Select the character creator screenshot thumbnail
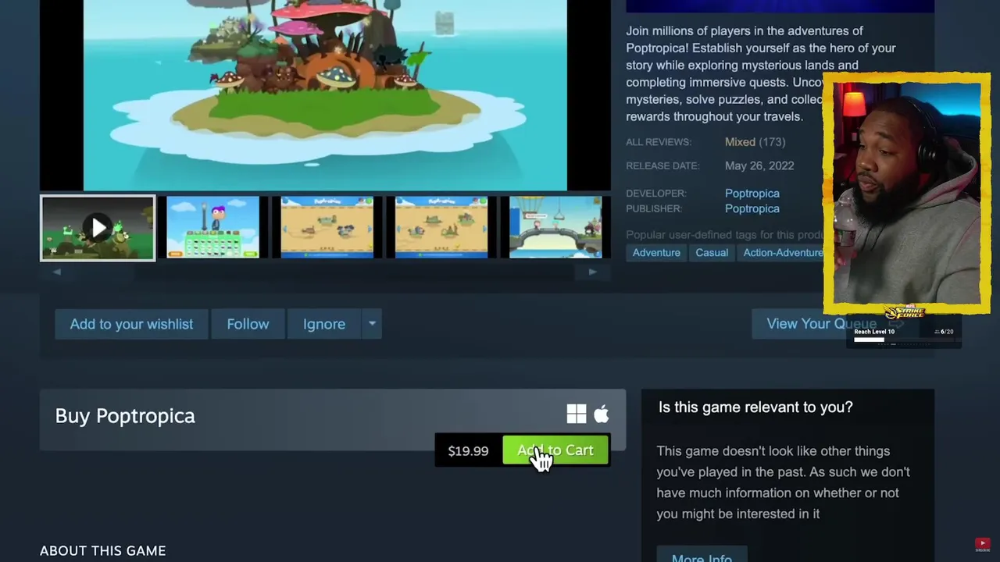 [212, 227]
